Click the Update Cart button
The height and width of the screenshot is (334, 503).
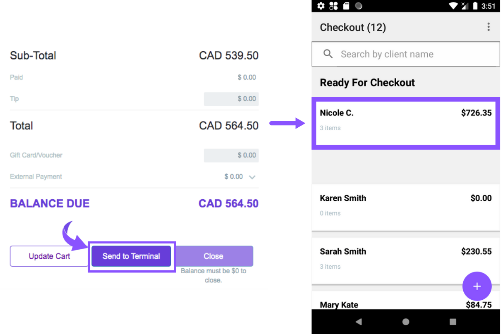[x=49, y=256]
